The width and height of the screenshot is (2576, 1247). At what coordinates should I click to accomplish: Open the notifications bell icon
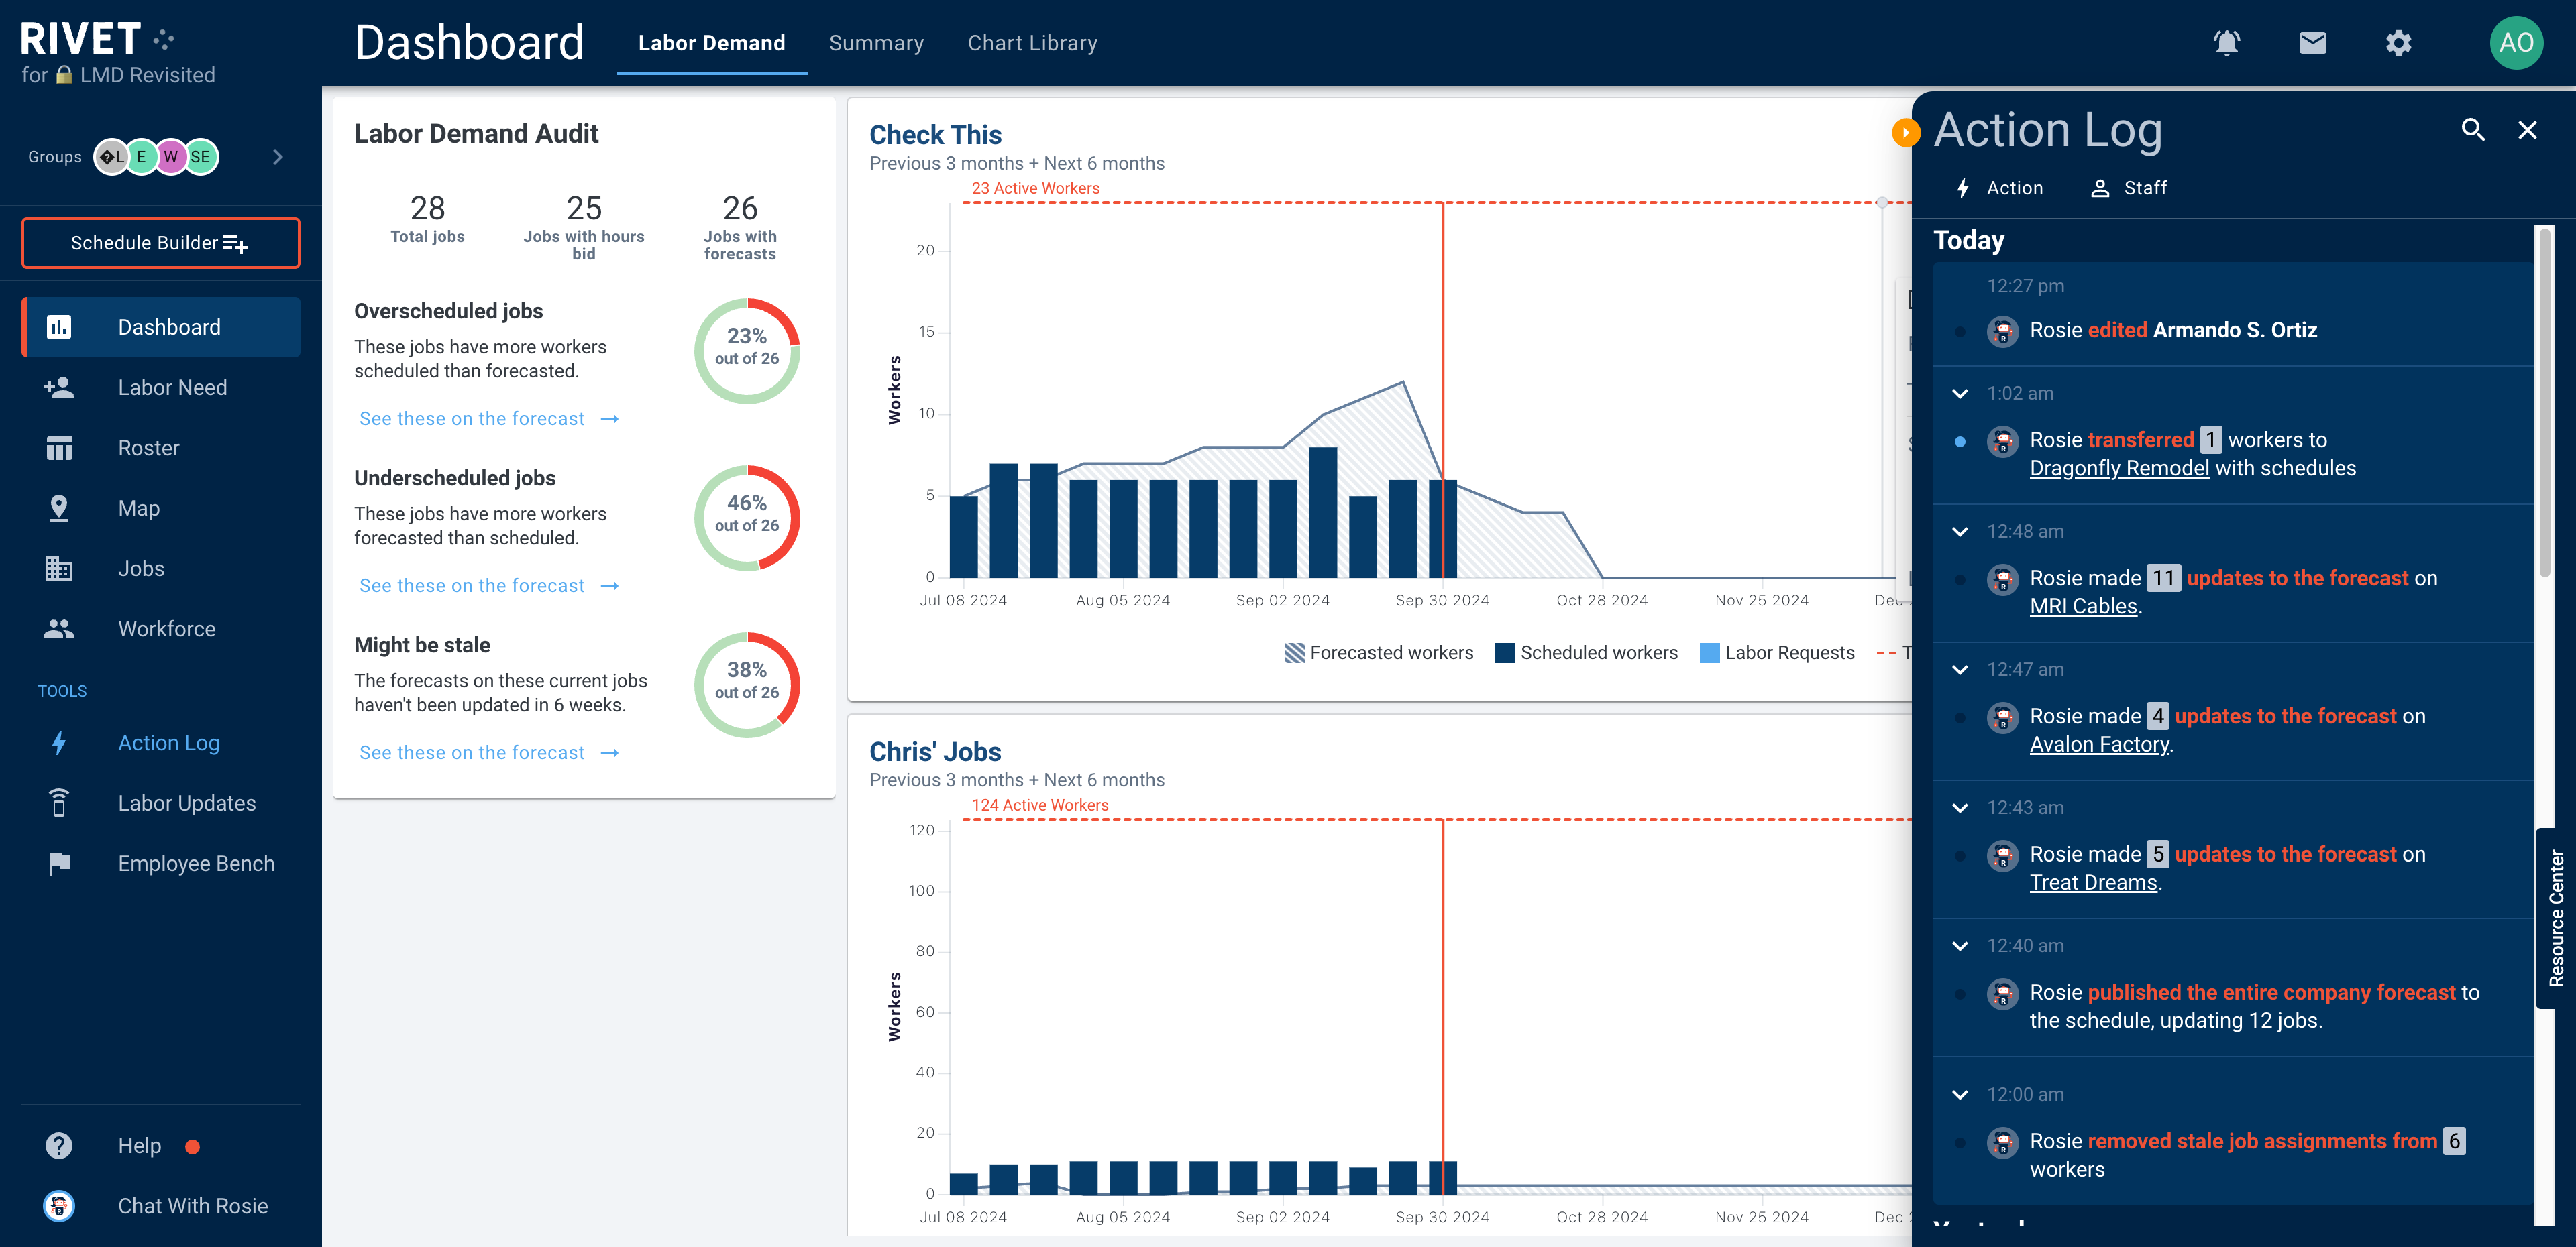2226,43
